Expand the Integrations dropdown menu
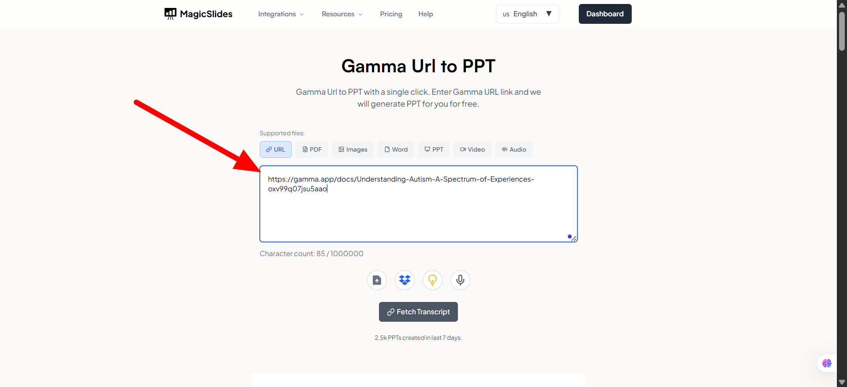Viewport: 847px width, 387px height. click(x=281, y=14)
